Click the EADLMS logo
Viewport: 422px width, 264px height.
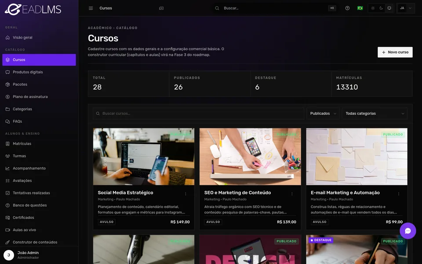click(33, 9)
